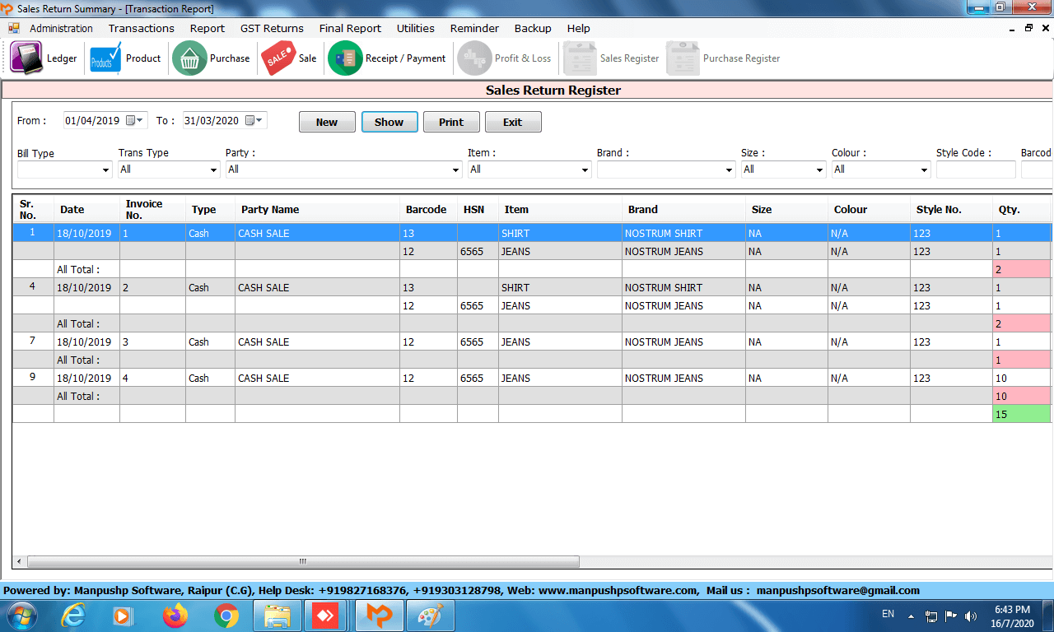Open the Report menu
The image size is (1054, 632).
tap(208, 28)
